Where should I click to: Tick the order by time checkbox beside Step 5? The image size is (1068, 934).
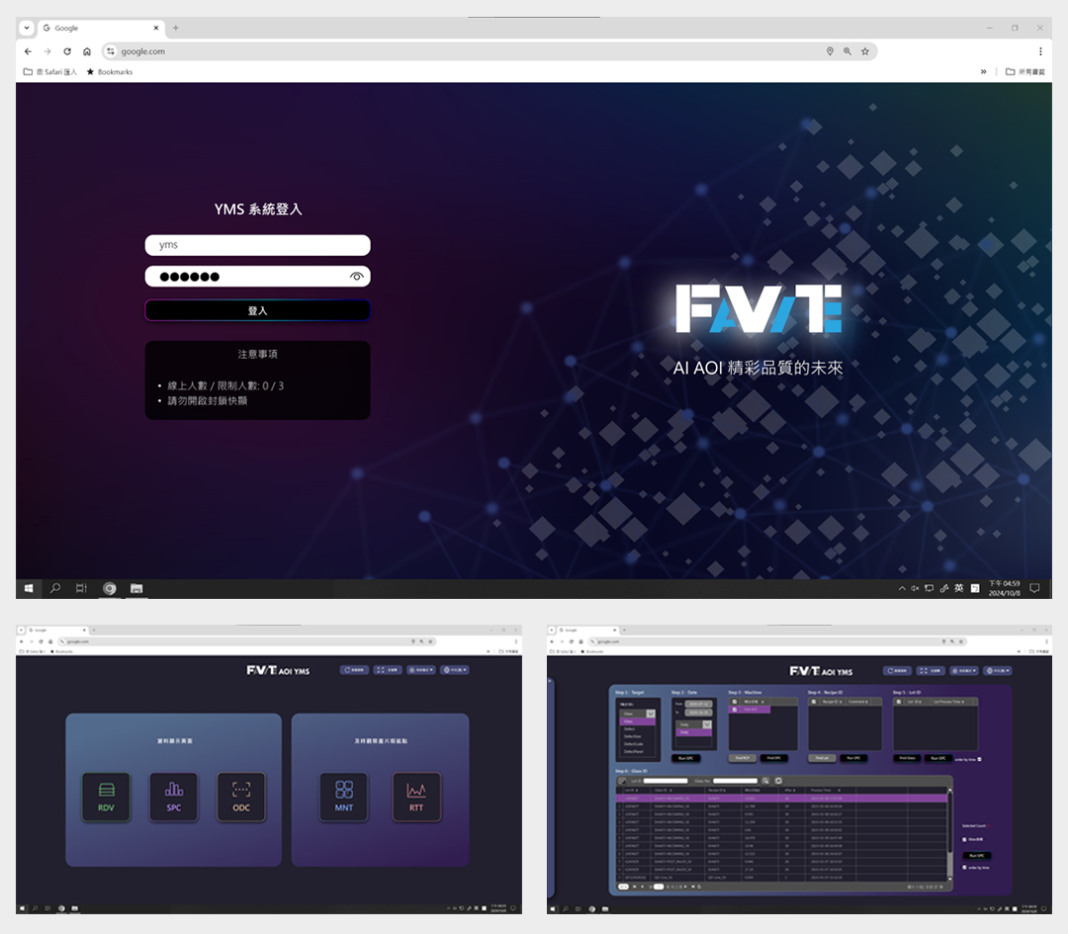[x=979, y=759]
